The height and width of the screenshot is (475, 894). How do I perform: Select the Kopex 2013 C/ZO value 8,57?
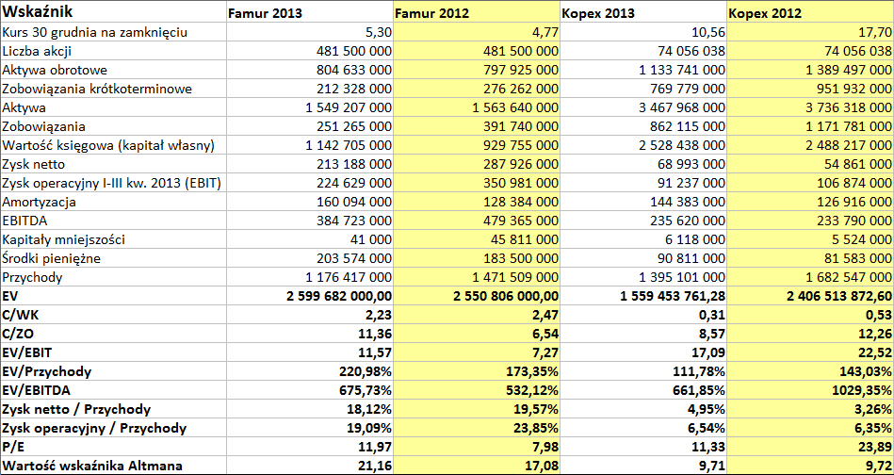click(x=643, y=334)
